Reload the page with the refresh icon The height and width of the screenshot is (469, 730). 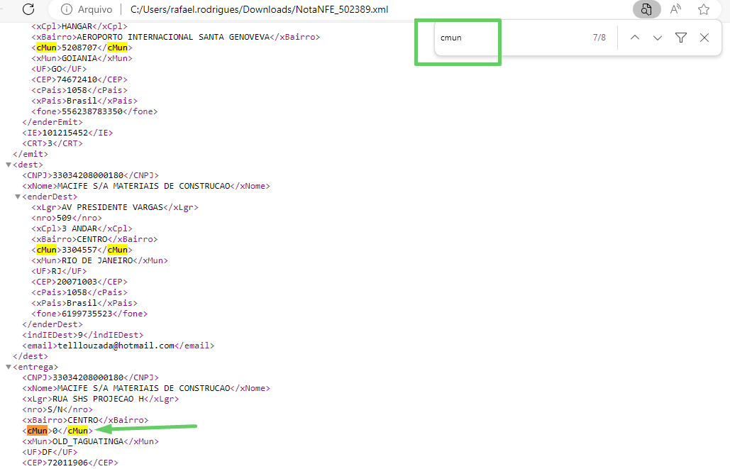point(28,9)
